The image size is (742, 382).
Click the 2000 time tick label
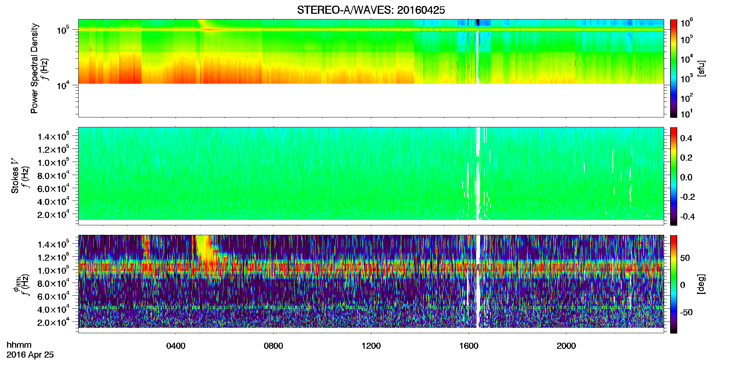point(566,346)
